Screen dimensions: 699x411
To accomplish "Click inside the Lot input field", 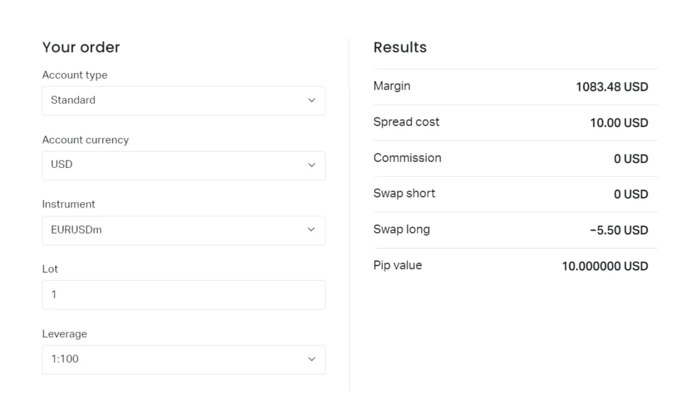I will 183,294.
